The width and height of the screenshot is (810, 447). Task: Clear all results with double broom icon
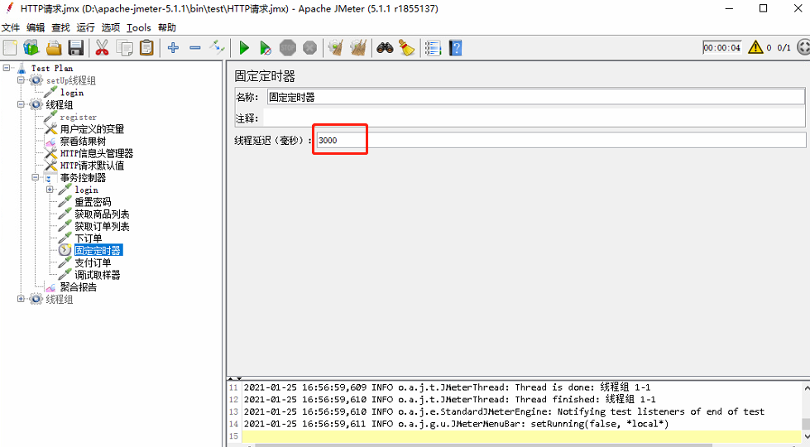tap(358, 48)
